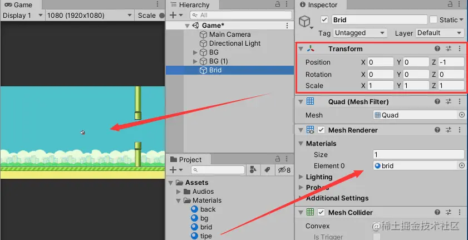Open the Mesh Filter options menu
The height and width of the screenshot is (240, 468).
(x=460, y=101)
